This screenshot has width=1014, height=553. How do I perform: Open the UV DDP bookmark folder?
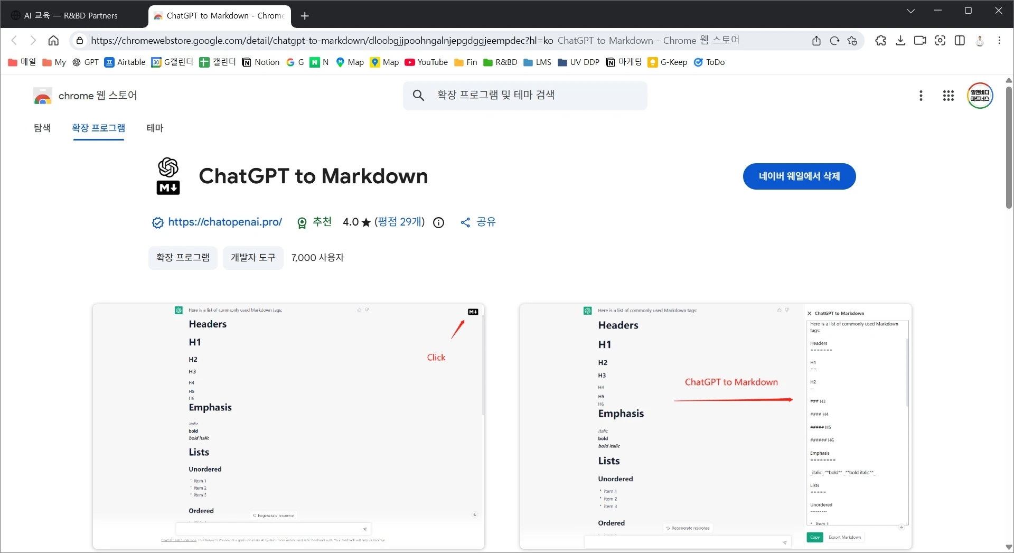click(x=579, y=62)
